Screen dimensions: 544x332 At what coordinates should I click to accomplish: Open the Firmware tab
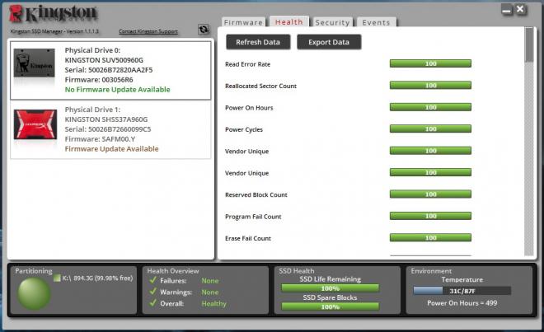click(243, 22)
